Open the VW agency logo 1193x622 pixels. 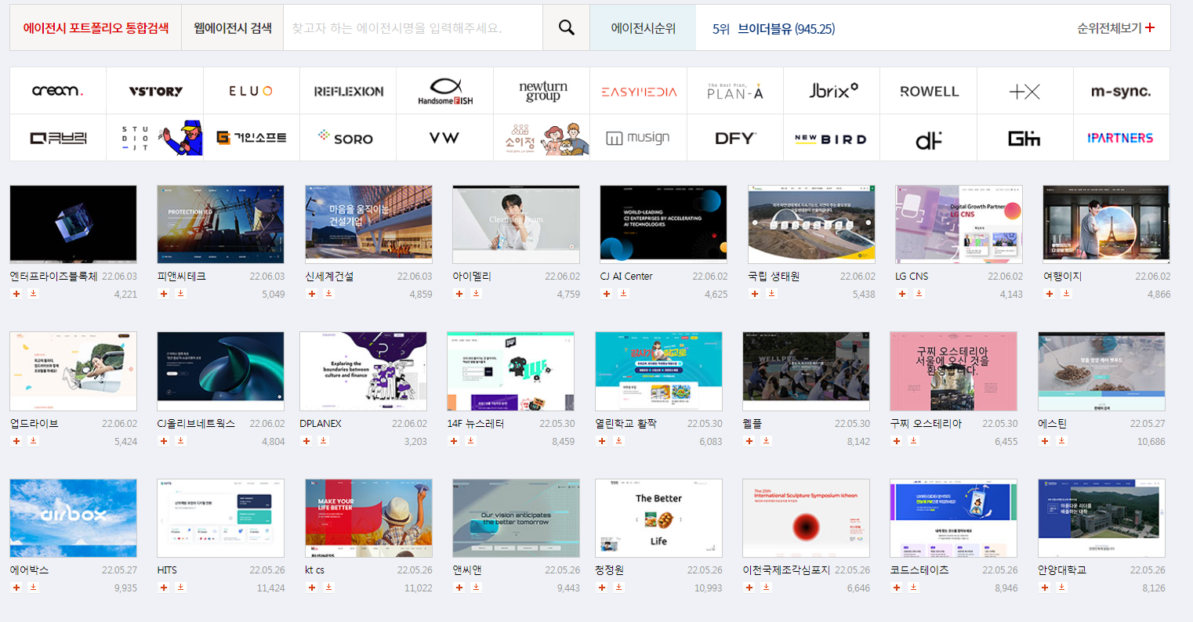(x=445, y=138)
